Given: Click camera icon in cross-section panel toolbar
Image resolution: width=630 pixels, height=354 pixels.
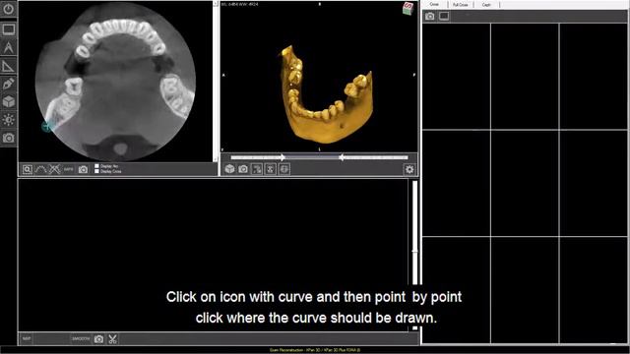Looking at the screenshot, I should tap(430, 16).
